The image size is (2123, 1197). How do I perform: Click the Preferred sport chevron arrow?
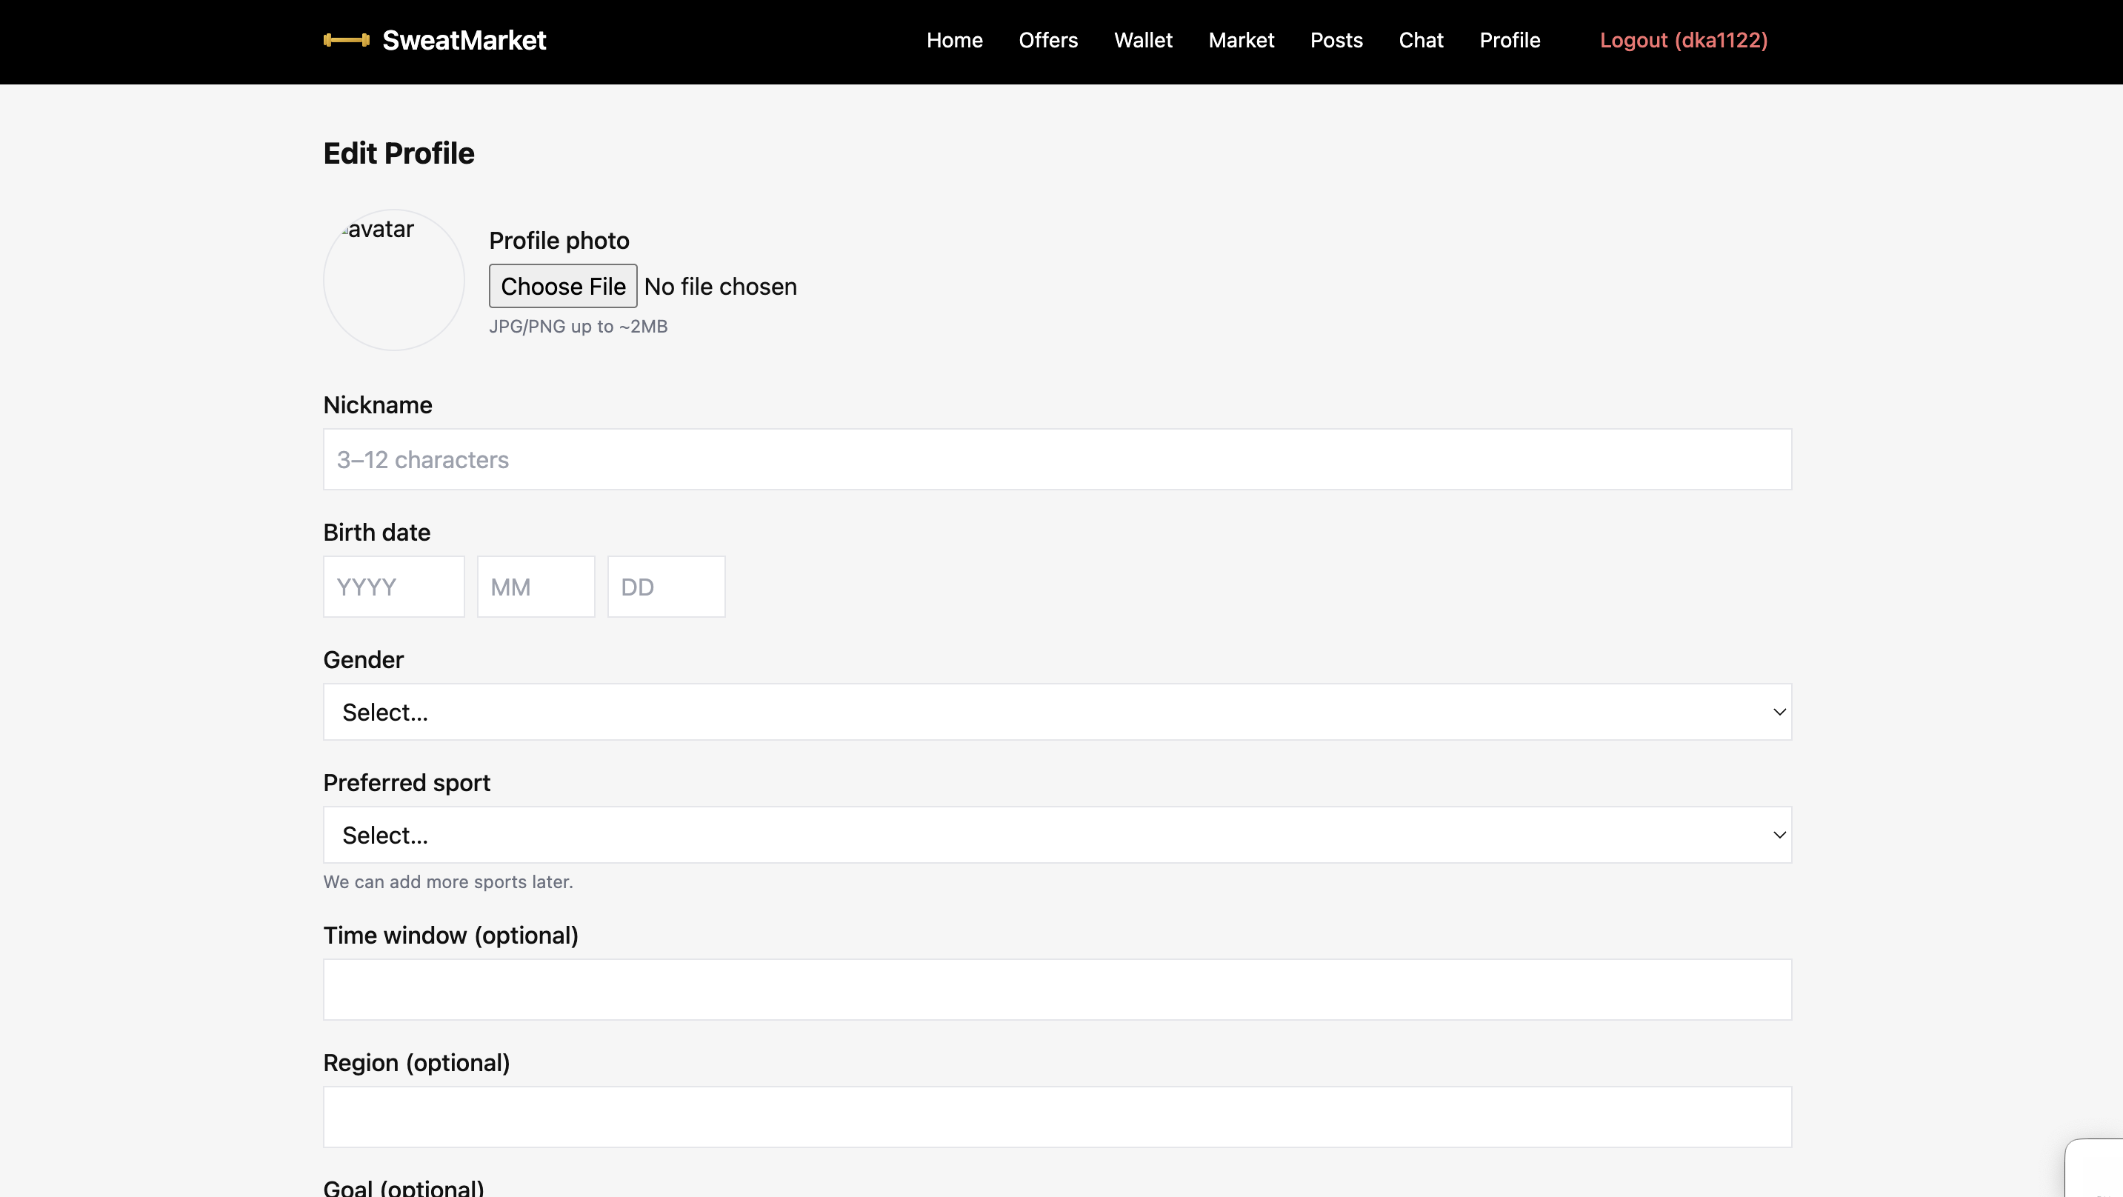(x=1779, y=834)
